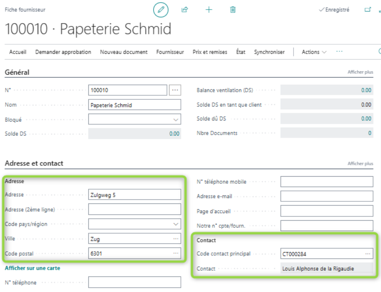Viewport: 381px width, 292px height.
Task: Open Ville lookup ellipsis in Zug field
Action: [x=176, y=239]
